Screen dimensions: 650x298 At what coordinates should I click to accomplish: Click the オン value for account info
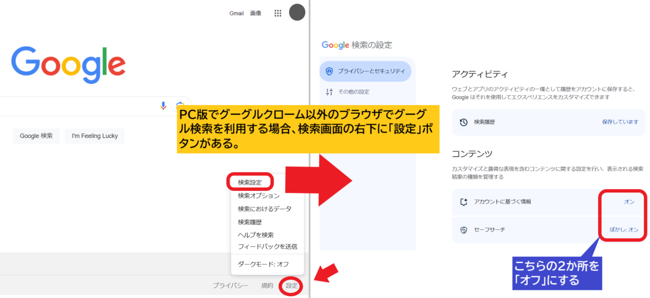pos(629,202)
